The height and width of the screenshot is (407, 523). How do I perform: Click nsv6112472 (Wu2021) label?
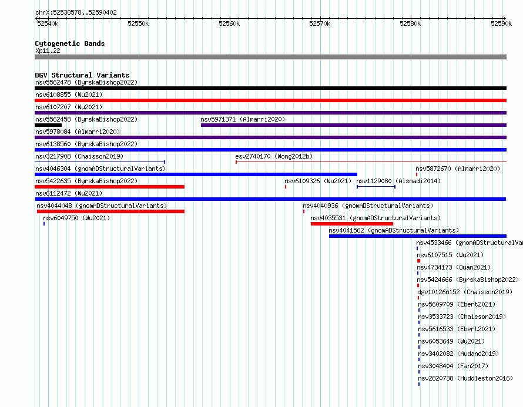[x=69, y=193]
